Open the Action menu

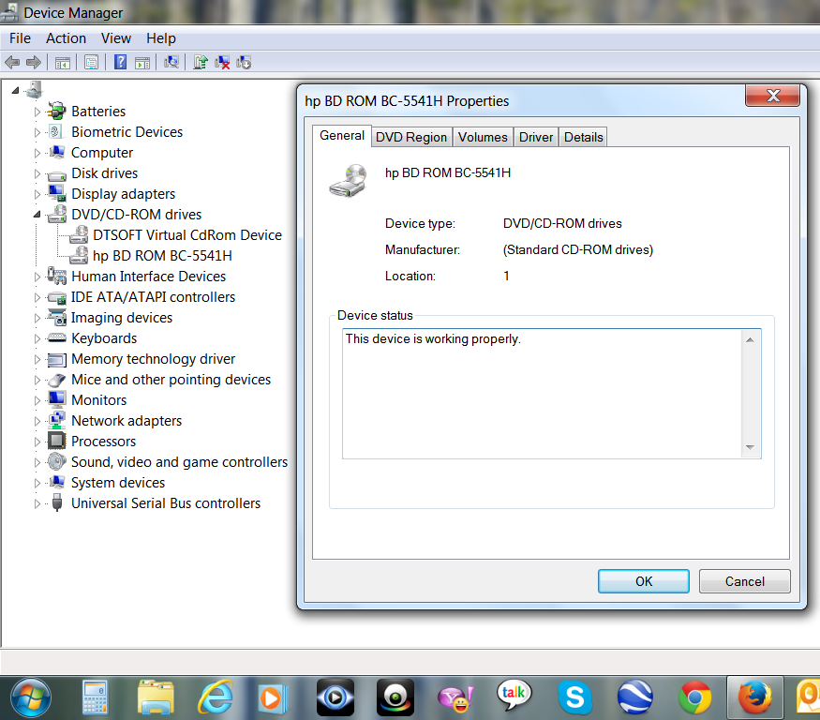[66, 38]
